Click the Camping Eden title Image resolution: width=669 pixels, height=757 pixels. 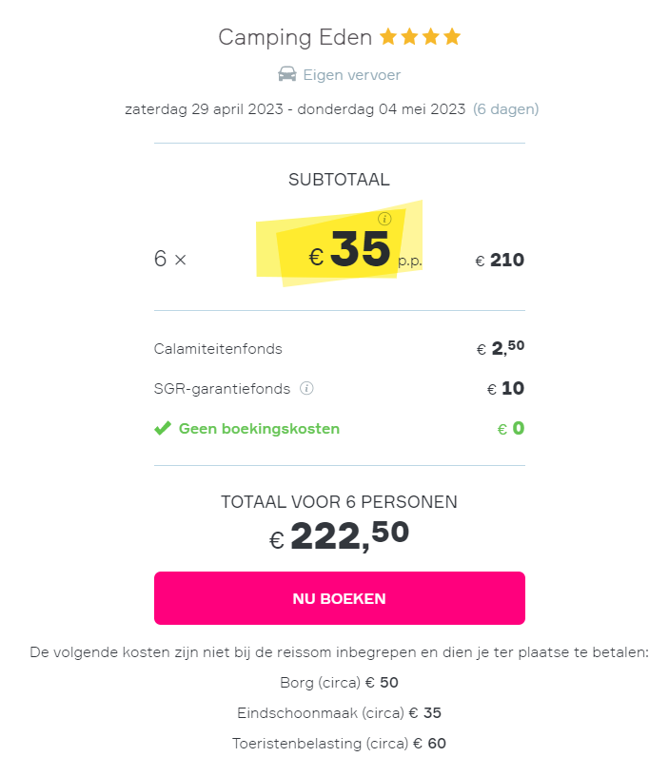point(295,37)
